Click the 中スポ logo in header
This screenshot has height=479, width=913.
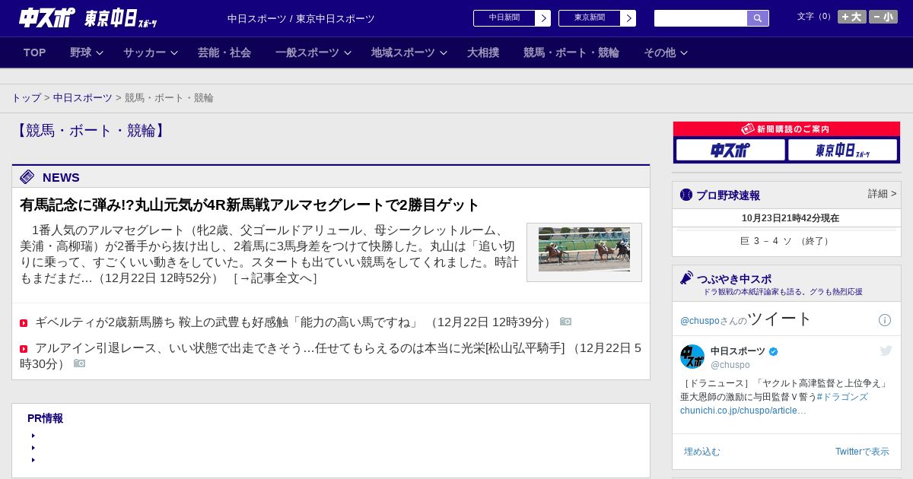pos(46,17)
